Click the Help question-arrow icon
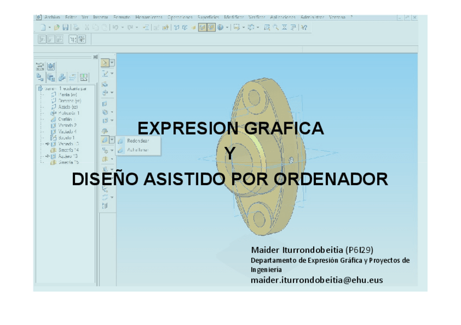This screenshot has width=461, height=325. (x=304, y=28)
